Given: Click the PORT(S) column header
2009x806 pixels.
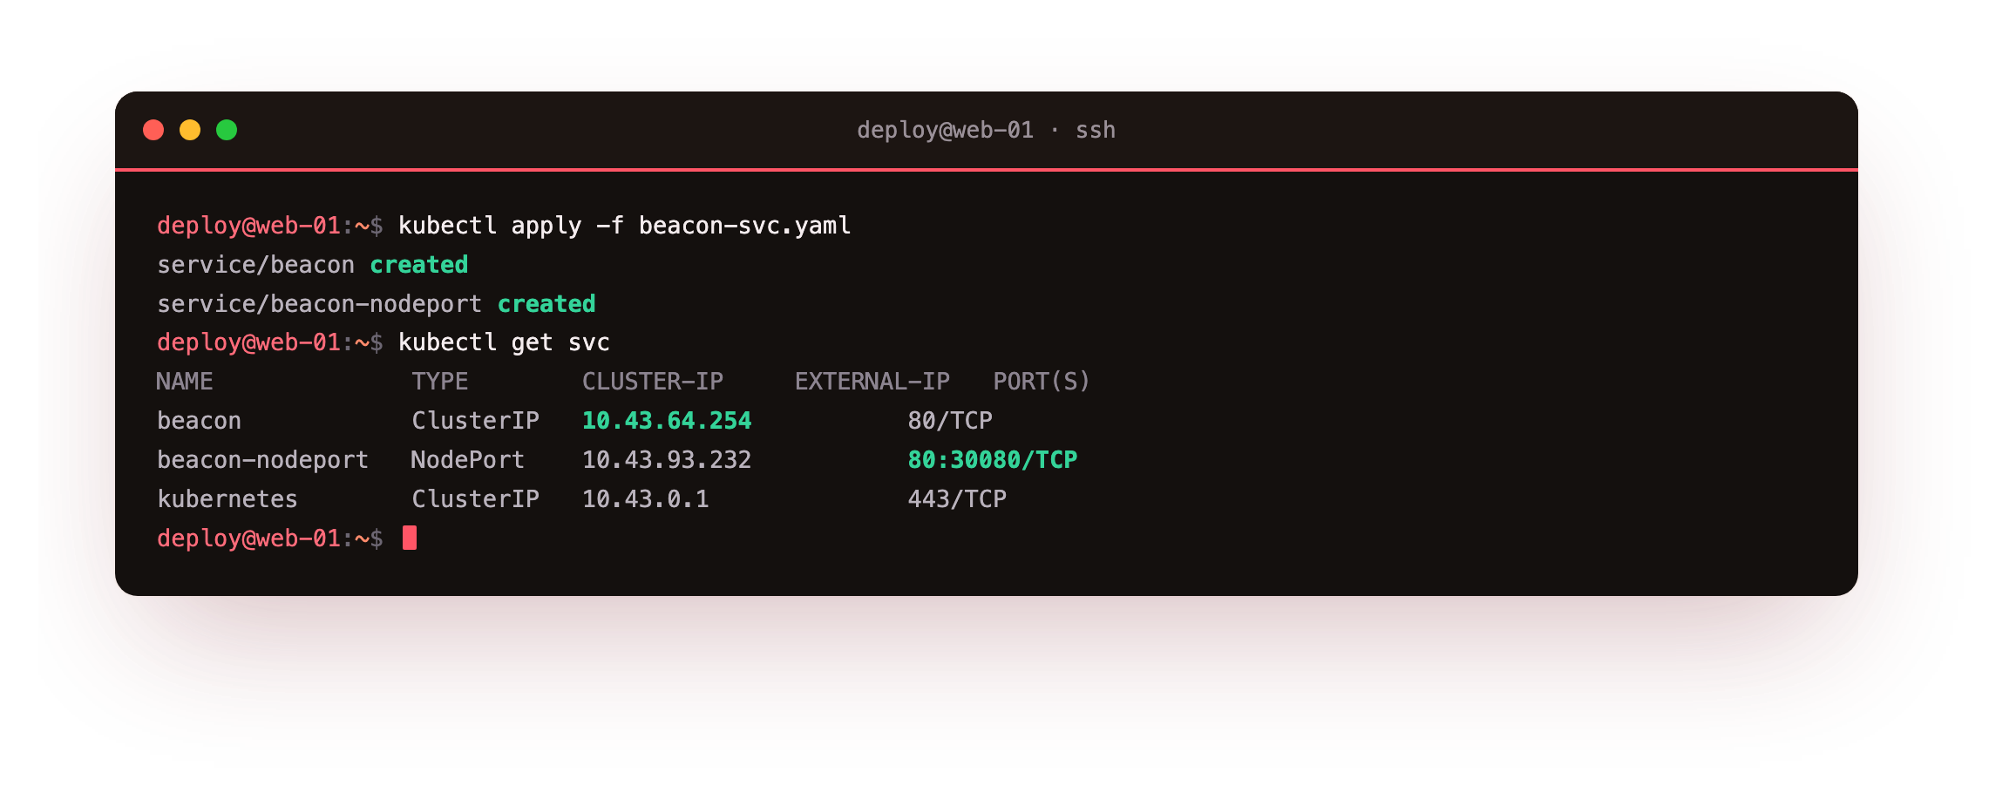Looking at the screenshot, I should pyautogui.click(x=1042, y=382).
